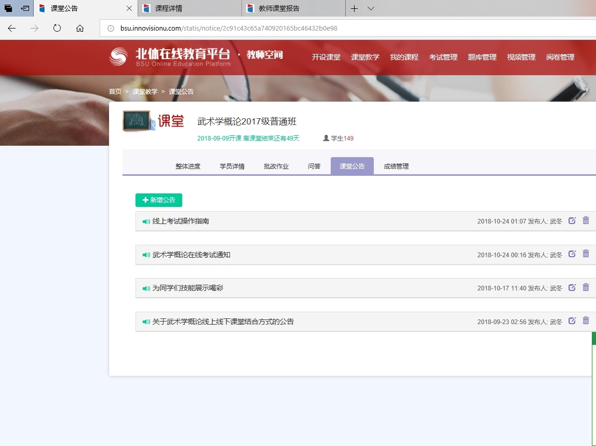Click the browser back arrow
The height and width of the screenshot is (446, 596).
[x=11, y=29]
